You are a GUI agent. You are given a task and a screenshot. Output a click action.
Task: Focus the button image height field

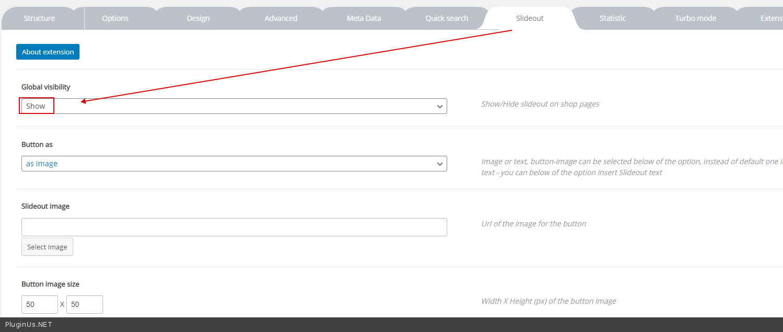point(85,304)
